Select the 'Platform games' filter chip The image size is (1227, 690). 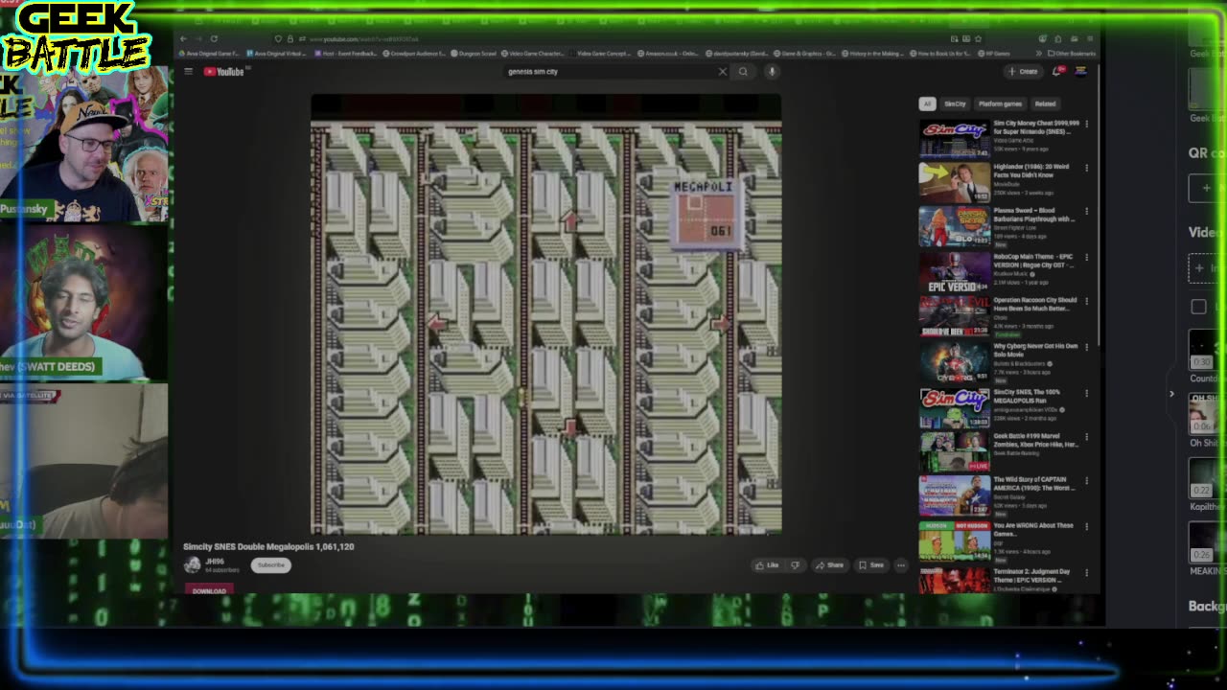(x=1000, y=103)
